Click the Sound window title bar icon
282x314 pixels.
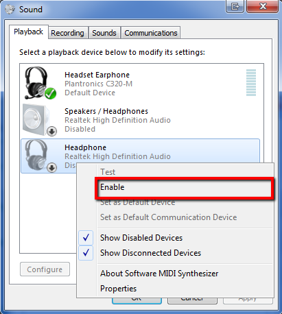click(10, 10)
